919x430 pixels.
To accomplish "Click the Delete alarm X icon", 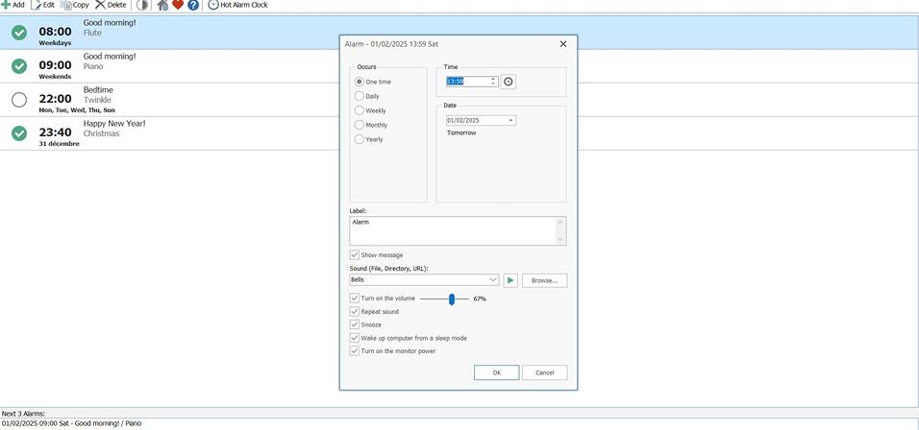I will point(100,5).
